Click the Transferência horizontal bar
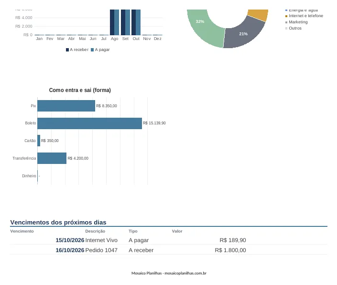The width and height of the screenshot is (337, 285). [52, 158]
